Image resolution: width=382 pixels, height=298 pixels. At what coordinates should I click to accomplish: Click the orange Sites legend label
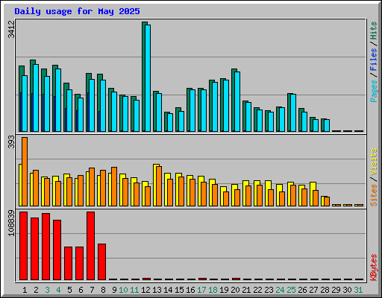tap(374, 195)
